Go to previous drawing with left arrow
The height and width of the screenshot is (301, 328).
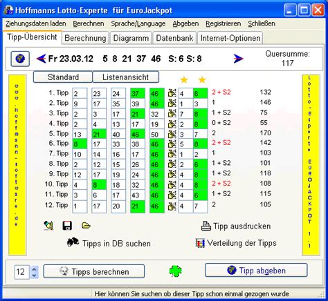[x=42, y=59]
